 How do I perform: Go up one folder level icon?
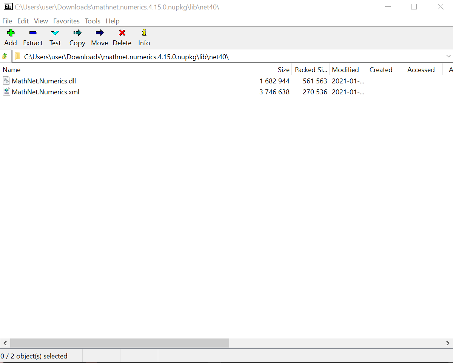tap(5, 57)
